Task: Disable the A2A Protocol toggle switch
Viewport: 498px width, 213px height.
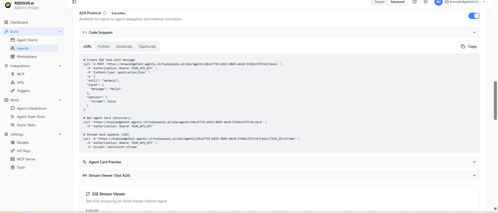Action: [x=474, y=16]
